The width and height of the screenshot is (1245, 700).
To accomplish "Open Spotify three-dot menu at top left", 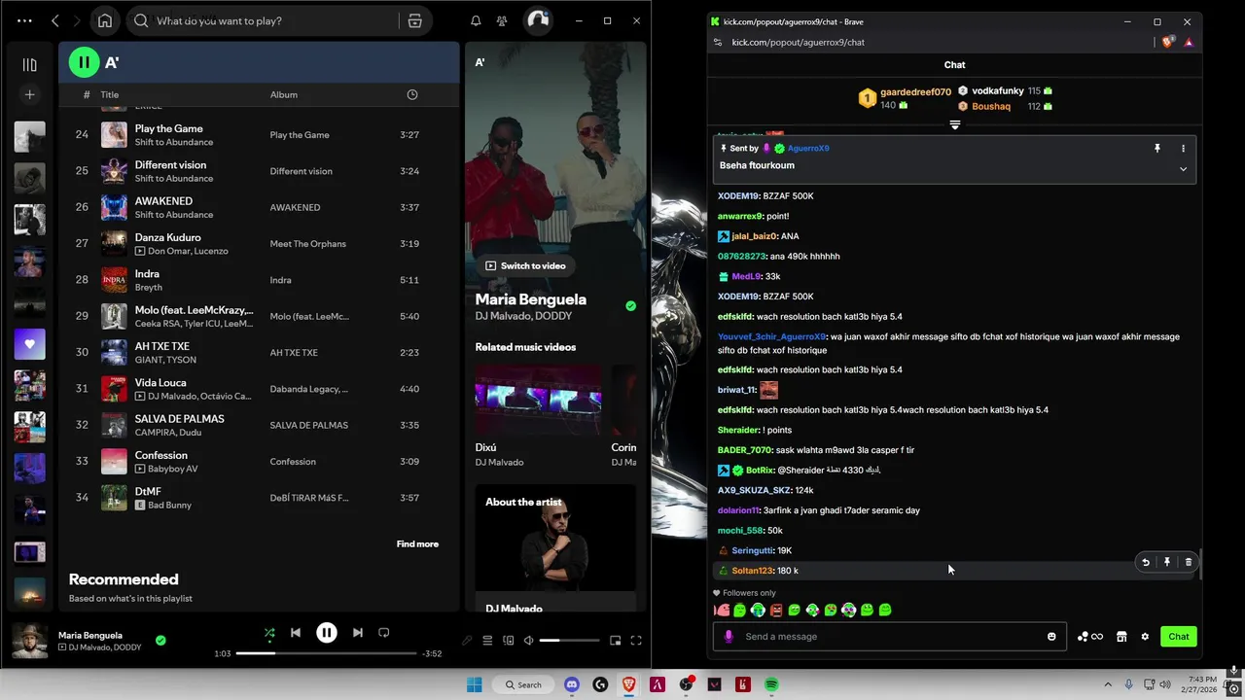I will tap(24, 20).
